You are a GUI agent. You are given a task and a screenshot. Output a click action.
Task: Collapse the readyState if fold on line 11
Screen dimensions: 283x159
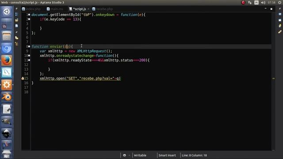coord(29,60)
